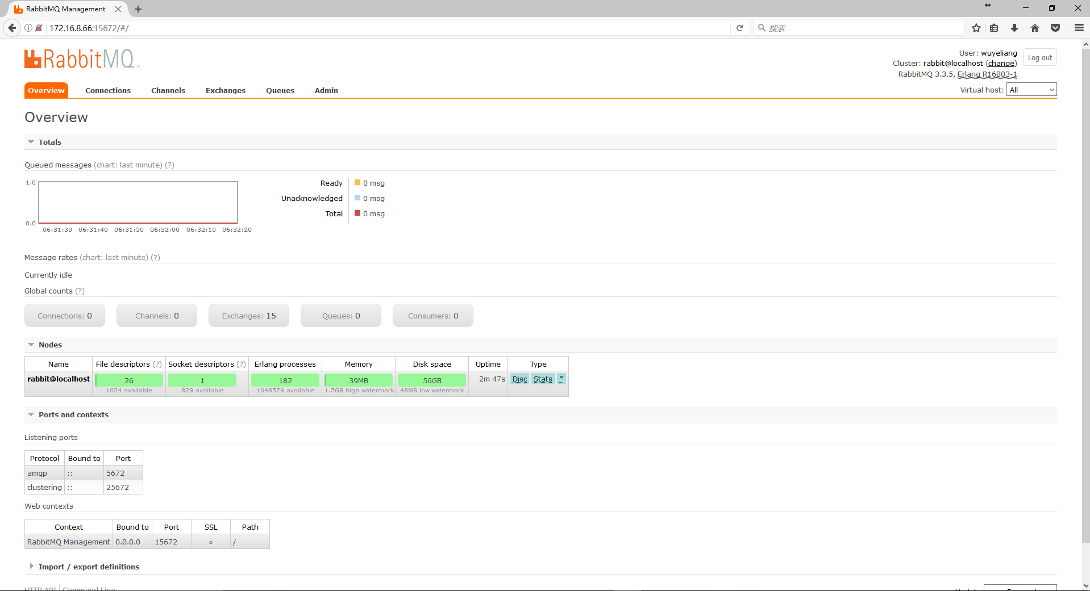
Task: Go to browser home icon
Action: pos(1035,28)
